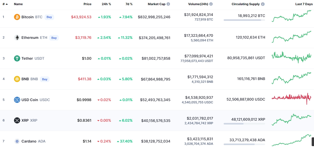314x151 pixels.
Task: Click USD Coin's 24h change 0.02%
Action: pyautogui.click(x=104, y=100)
